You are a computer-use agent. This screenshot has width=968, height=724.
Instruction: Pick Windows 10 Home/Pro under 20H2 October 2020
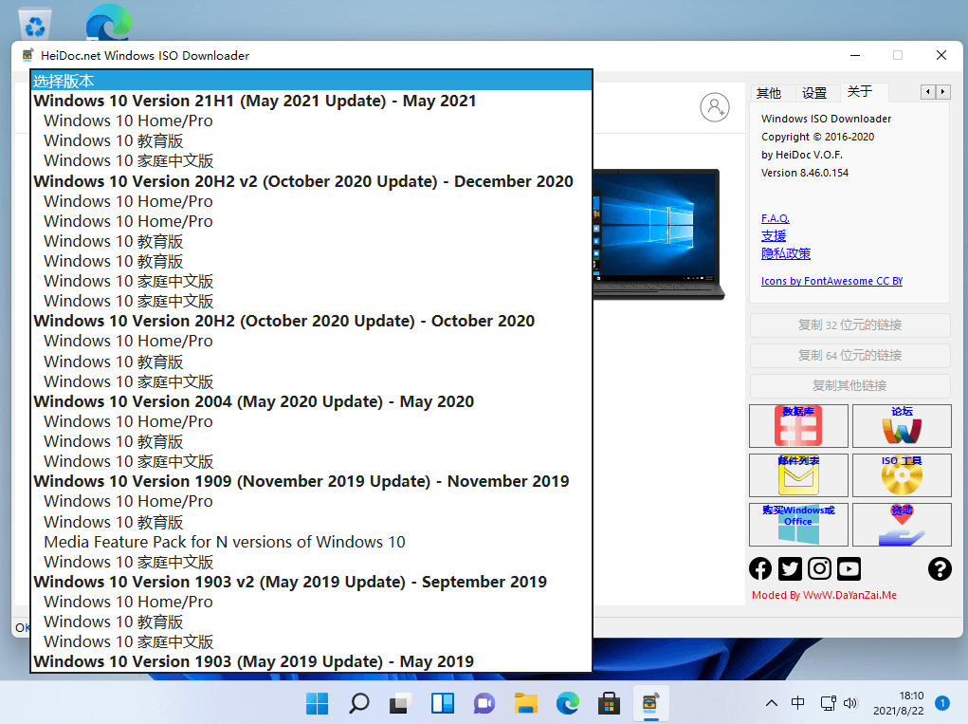(x=312, y=341)
